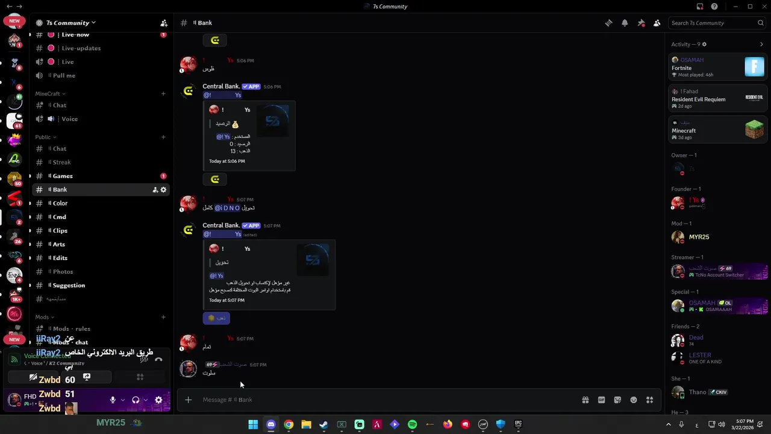Click the gold button under transfer embed
The image size is (771, 434).
point(216,318)
